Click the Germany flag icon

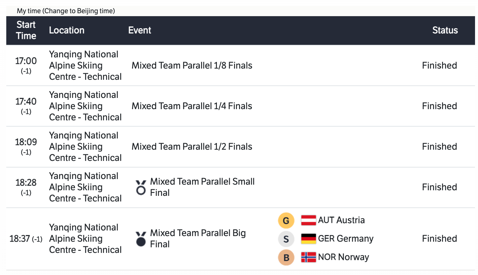pyautogui.click(x=308, y=239)
